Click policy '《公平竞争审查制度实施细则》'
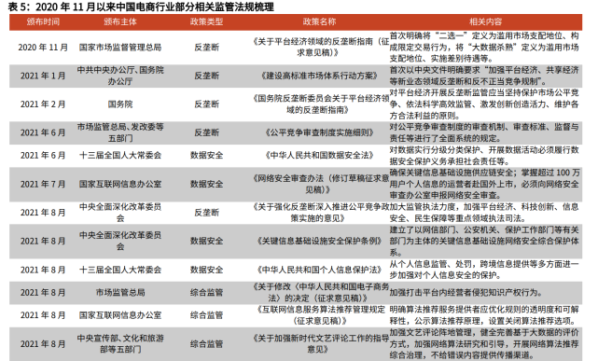 320,132
